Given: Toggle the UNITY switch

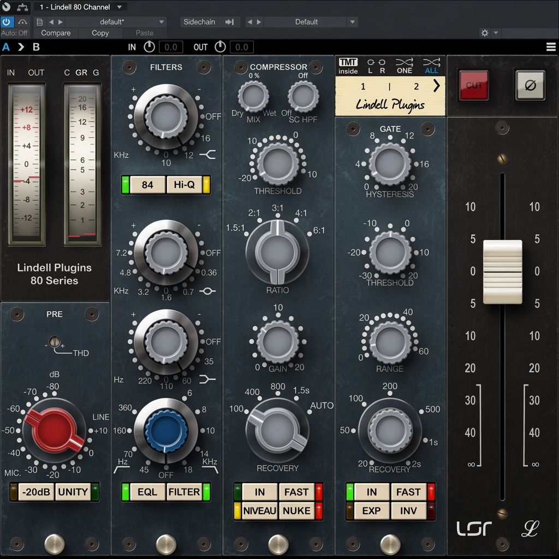Looking at the screenshot, I should pyautogui.click(x=73, y=492).
